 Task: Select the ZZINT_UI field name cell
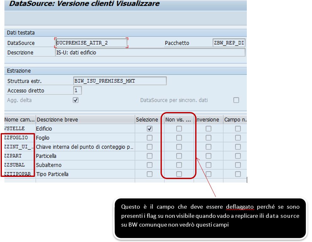[20, 147]
